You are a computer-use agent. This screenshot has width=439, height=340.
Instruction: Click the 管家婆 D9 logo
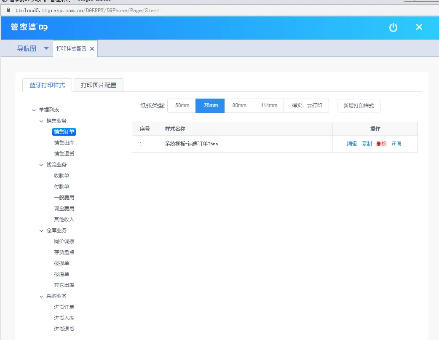click(29, 27)
